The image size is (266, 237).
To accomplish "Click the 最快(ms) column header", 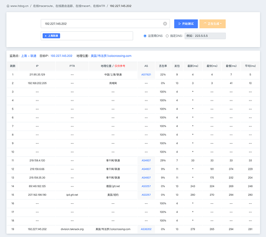I will coord(212,66).
